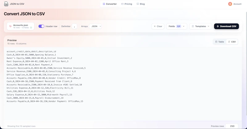Open the Arrays JSON dropdown

[x=95, y=26]
